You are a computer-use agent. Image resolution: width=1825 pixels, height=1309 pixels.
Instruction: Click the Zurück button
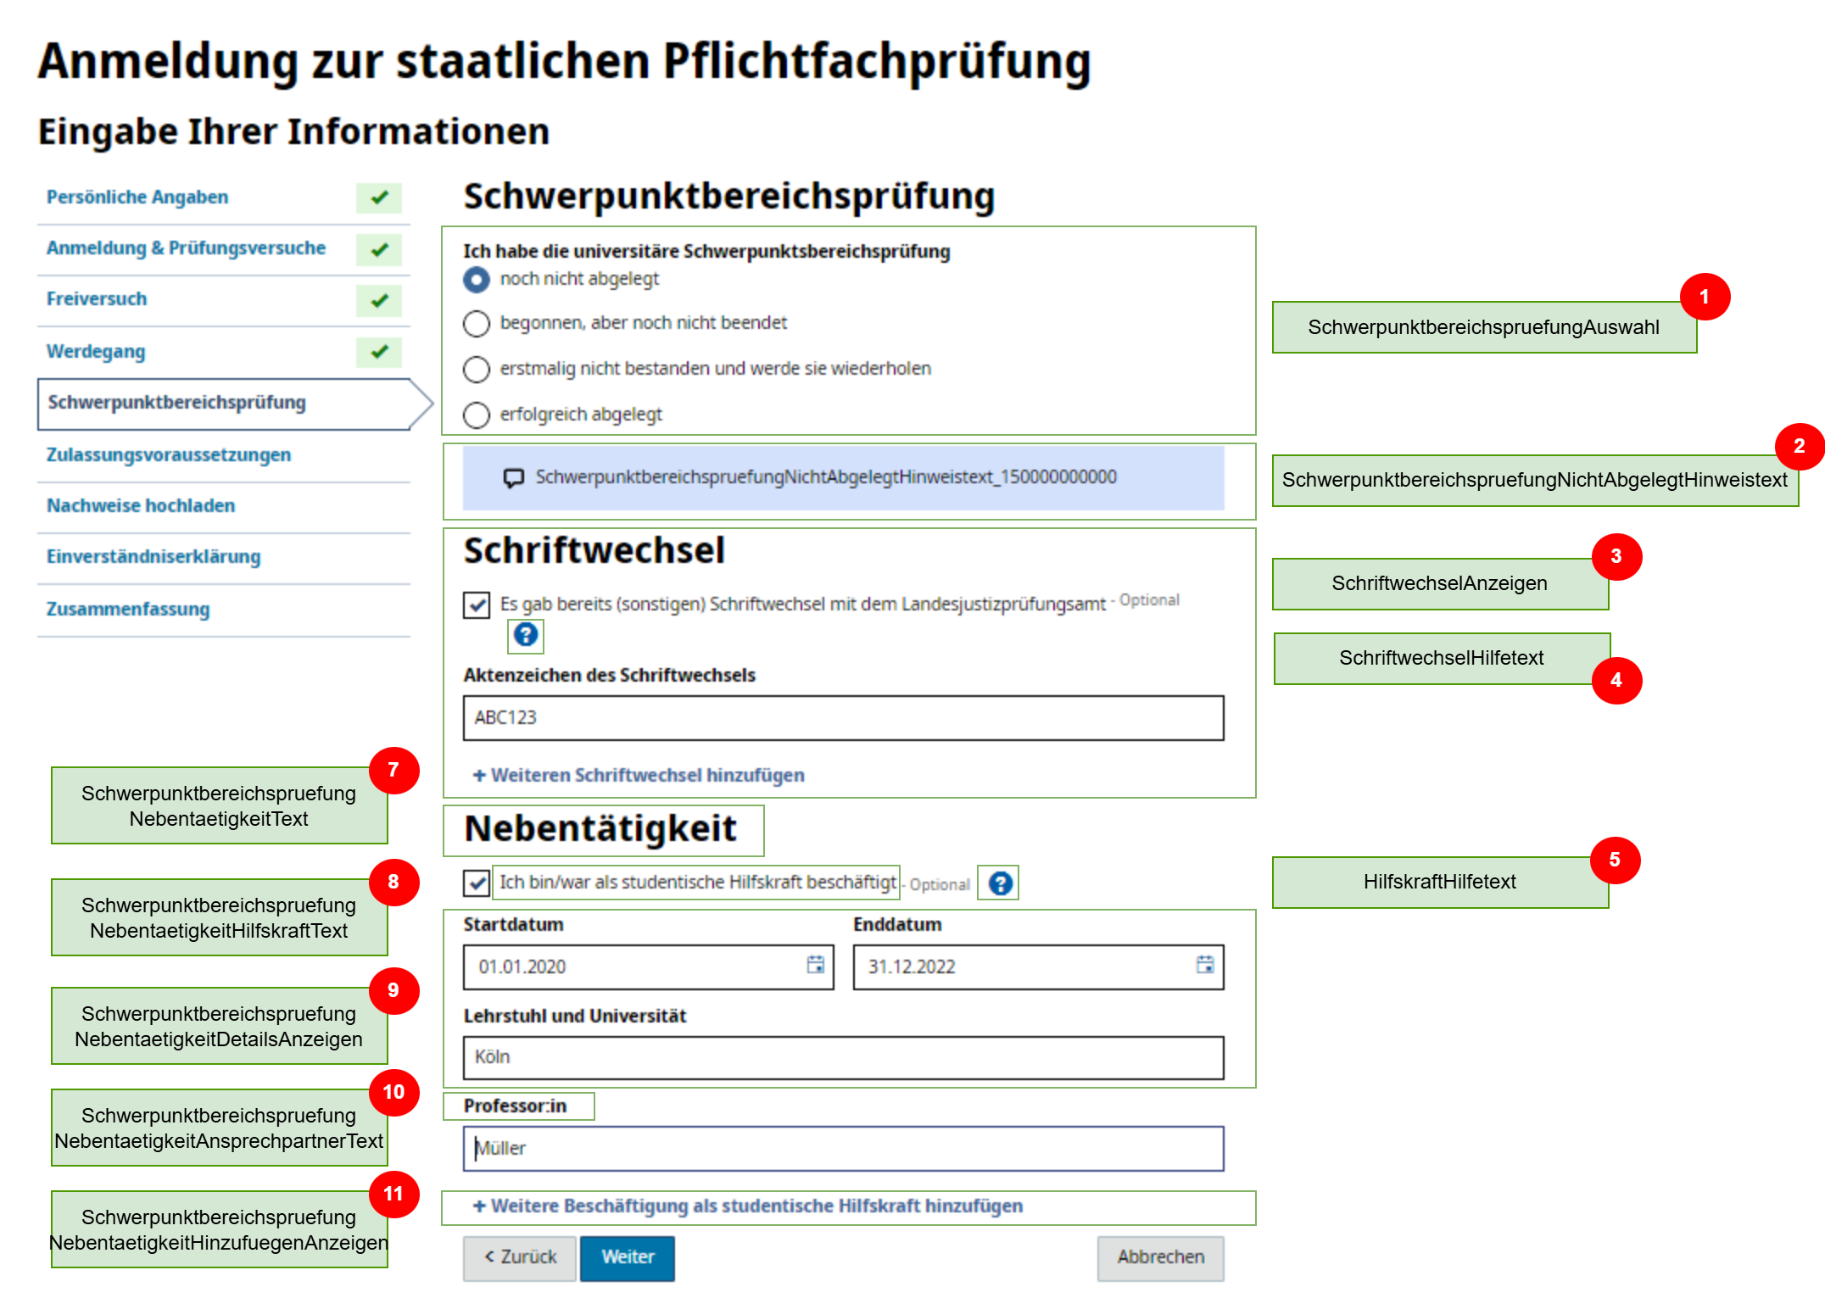[520, 1257]
